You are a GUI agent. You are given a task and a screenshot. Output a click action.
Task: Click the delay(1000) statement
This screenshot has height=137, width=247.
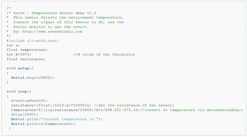pos(24,115)
